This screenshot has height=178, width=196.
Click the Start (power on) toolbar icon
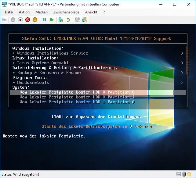tap(13, 20)
